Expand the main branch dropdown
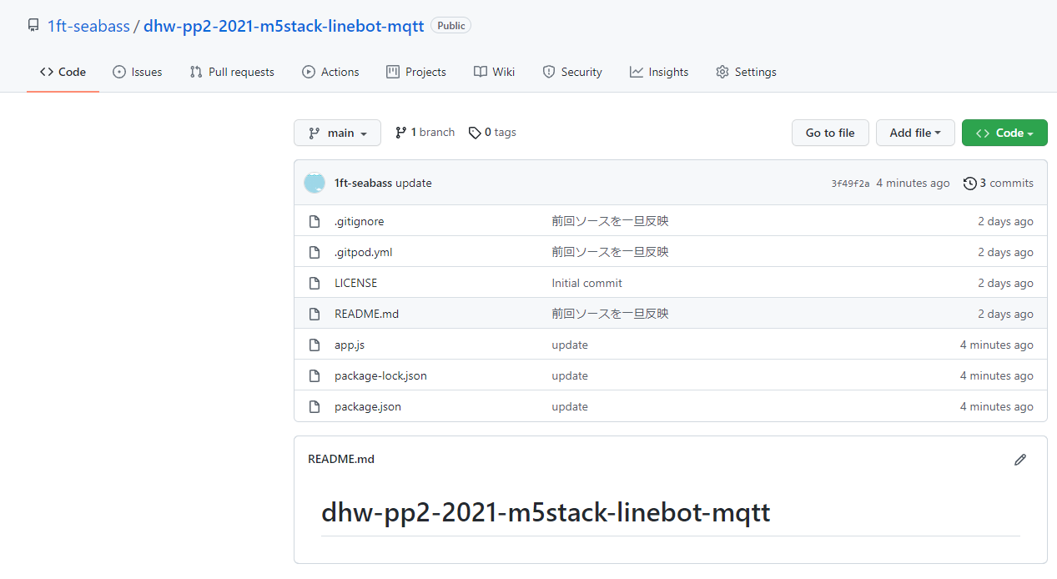The image size is (1057, 579). coord(337,133)
